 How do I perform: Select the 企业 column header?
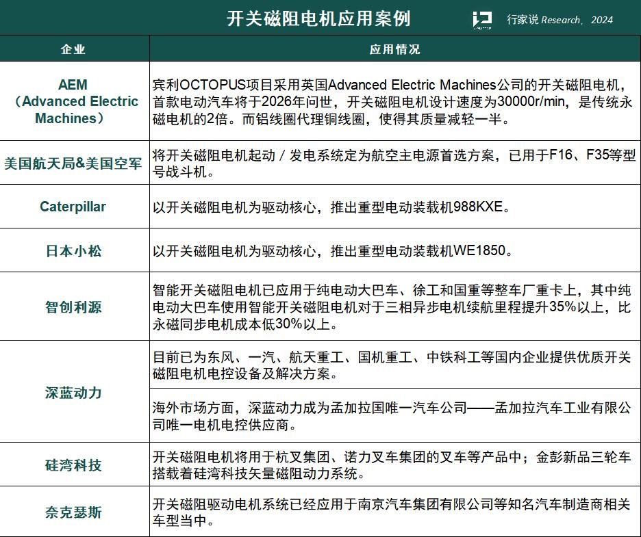coord(73,49)
